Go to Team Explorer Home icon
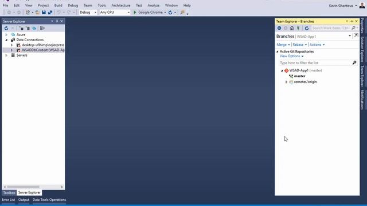The image size is (367, 206). (x=292, y=28)
